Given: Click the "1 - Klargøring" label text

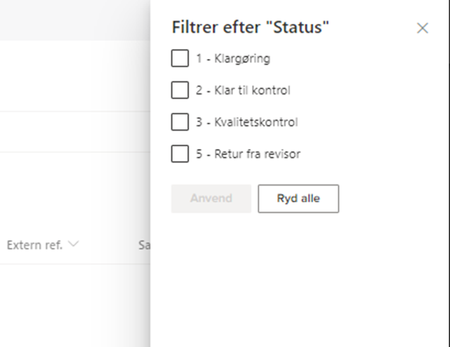Looking at the screenshot, I should coord(233,58).
